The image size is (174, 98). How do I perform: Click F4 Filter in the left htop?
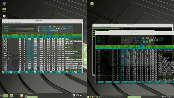(x=30, y=72)
